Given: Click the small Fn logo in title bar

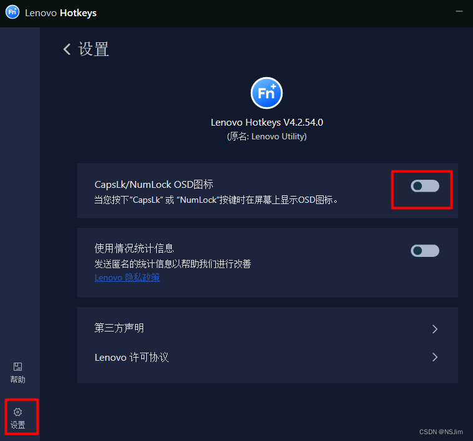Looking at the screenshot, I should tap(12, 12).
